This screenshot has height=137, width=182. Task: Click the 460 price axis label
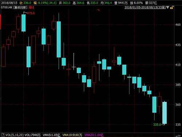178,25
